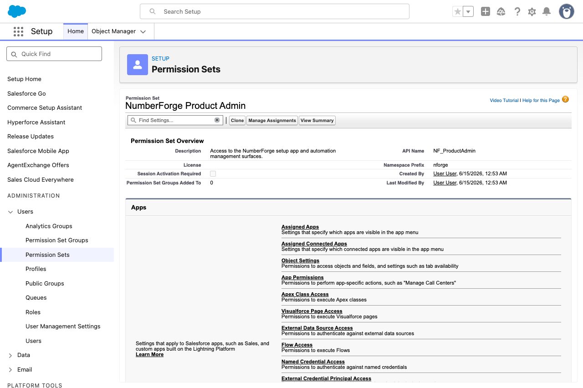
Task: Open Salesforce Go in sidebar
Action: pyautogui.click(x=26, y=93)
